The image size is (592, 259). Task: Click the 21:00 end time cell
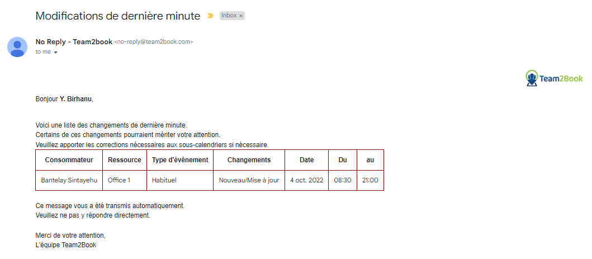371,180
